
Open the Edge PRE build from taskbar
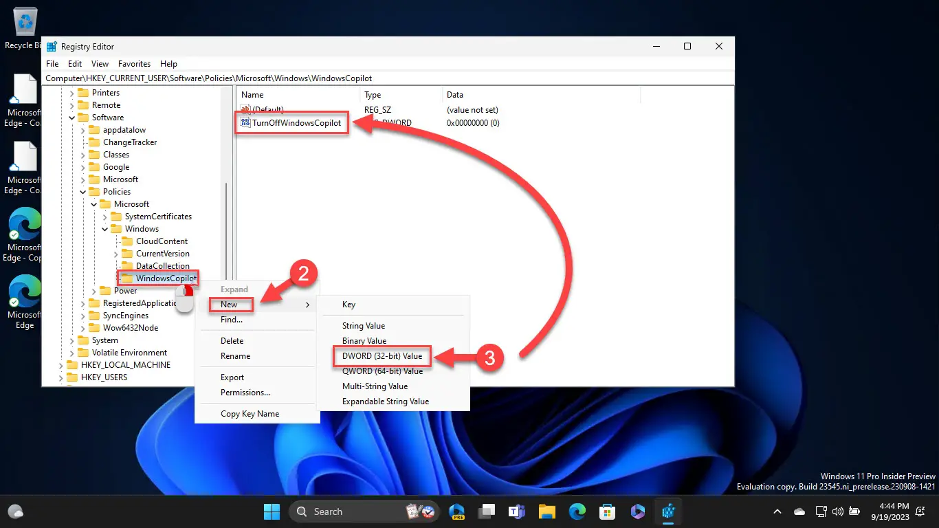(x=457, y=511)
